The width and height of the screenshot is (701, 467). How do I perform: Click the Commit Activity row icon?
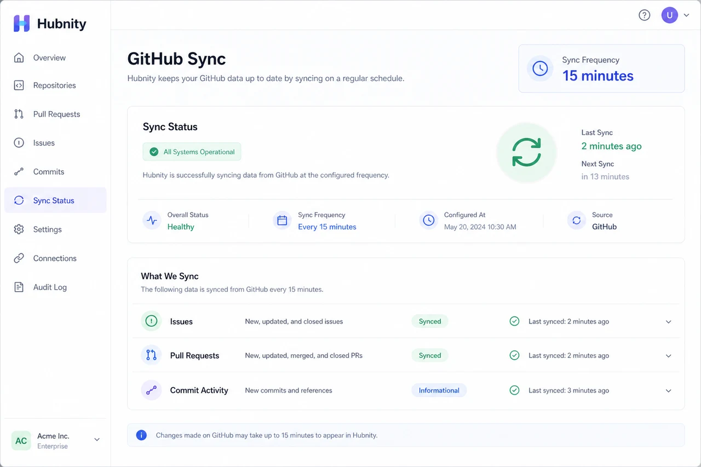tap(151, 390)
